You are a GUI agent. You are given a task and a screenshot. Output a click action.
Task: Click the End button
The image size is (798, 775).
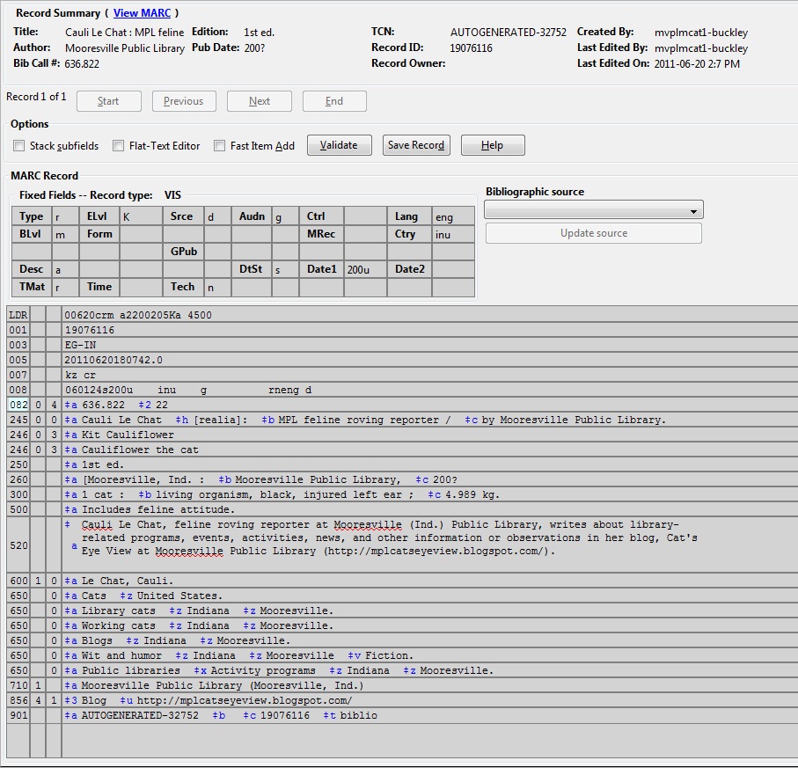point(334,101)
